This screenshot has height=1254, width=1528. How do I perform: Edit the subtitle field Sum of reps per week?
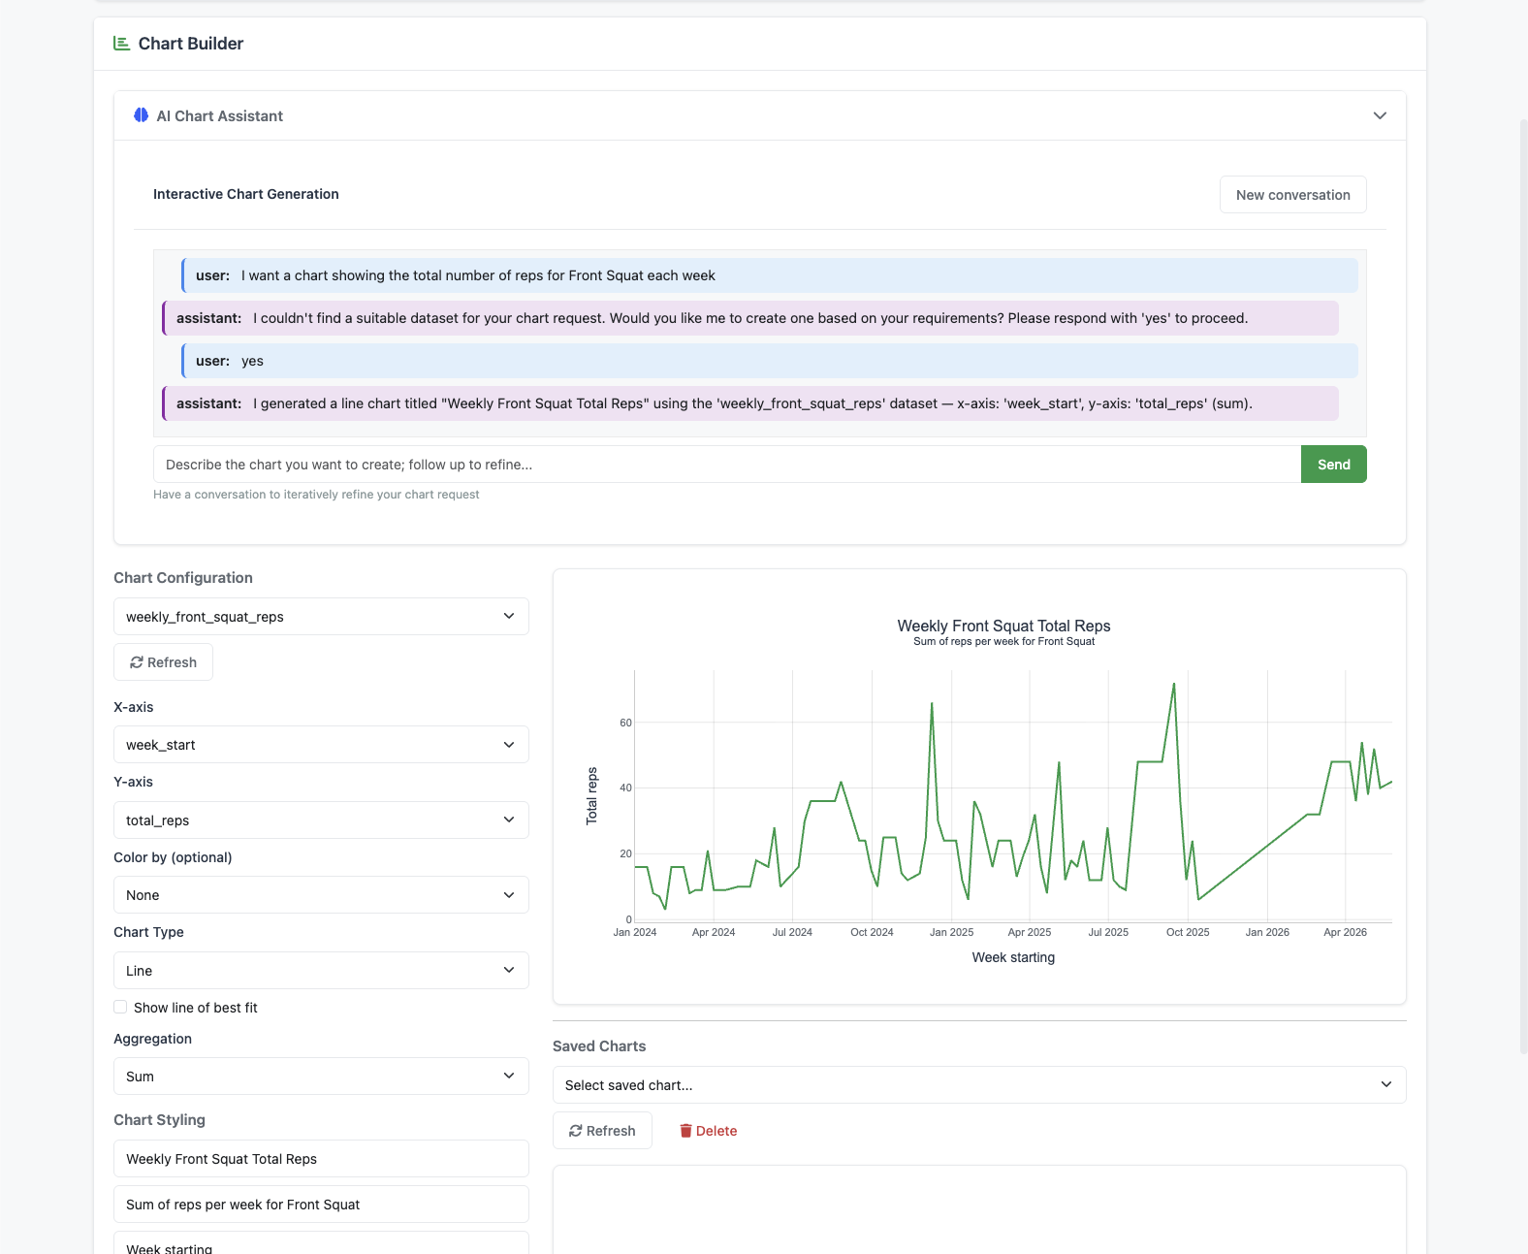pos(321,1205)
